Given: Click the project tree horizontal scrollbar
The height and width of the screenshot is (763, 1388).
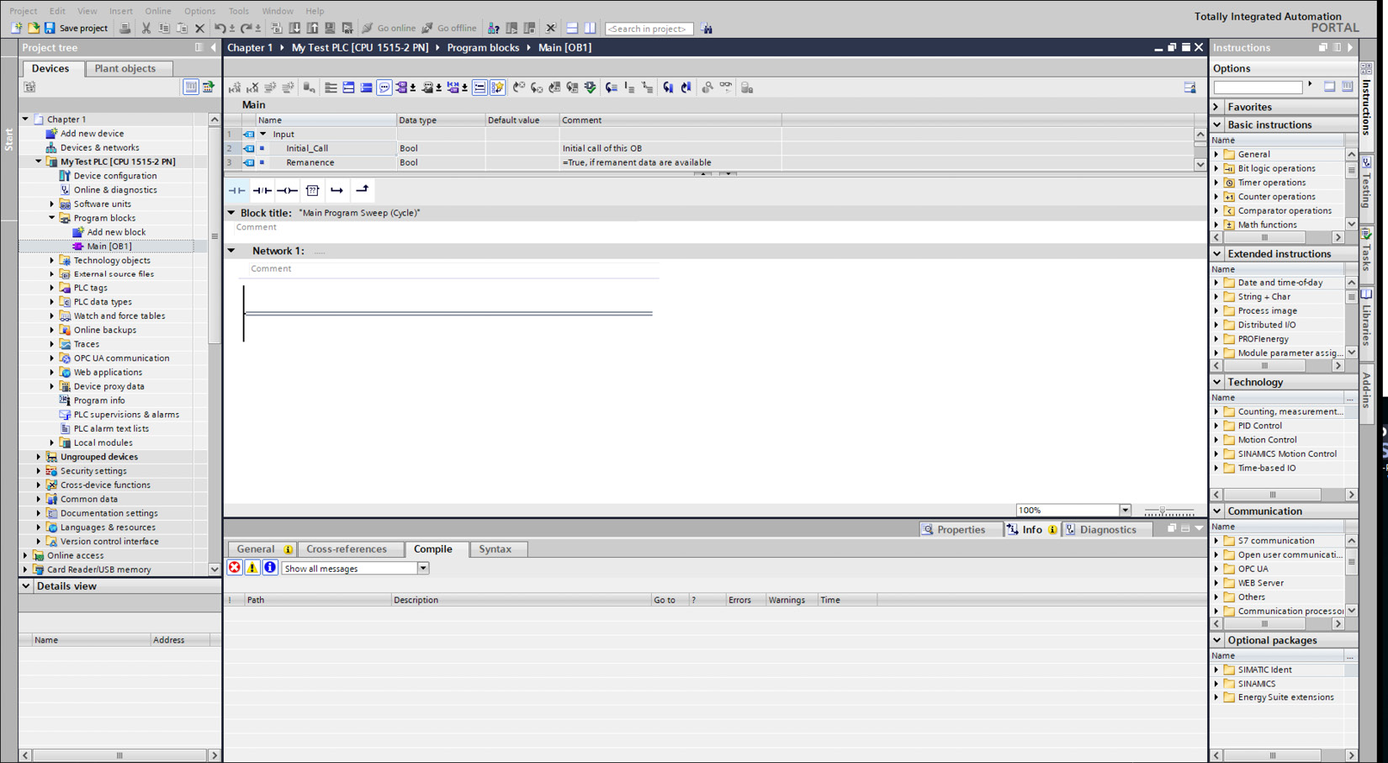Looking at the screenshot, I should point(119,755).
